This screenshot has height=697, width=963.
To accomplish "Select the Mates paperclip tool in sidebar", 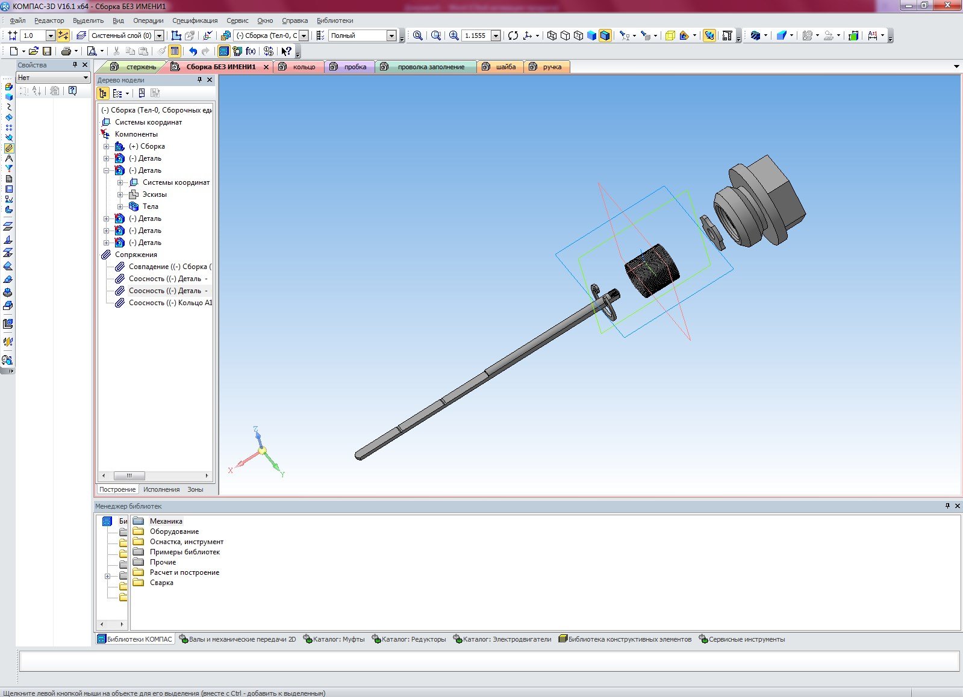I will (8, 148).
